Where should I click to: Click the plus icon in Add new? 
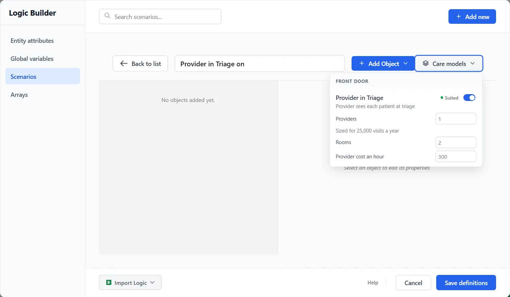click(459, 16)
